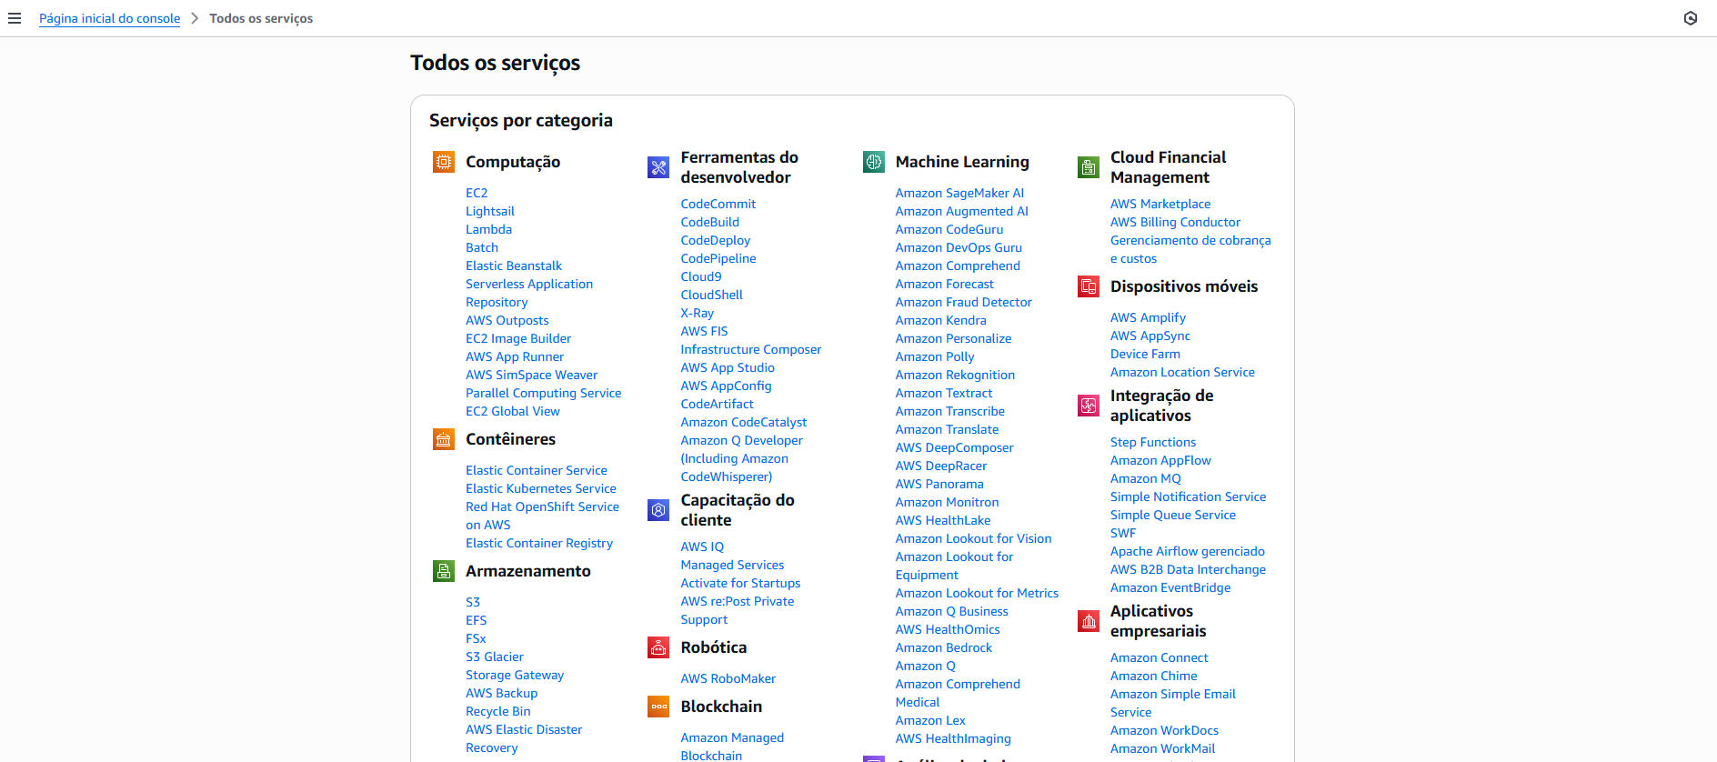Open Elastic Kubernetes Service

[x=541, y=488]
